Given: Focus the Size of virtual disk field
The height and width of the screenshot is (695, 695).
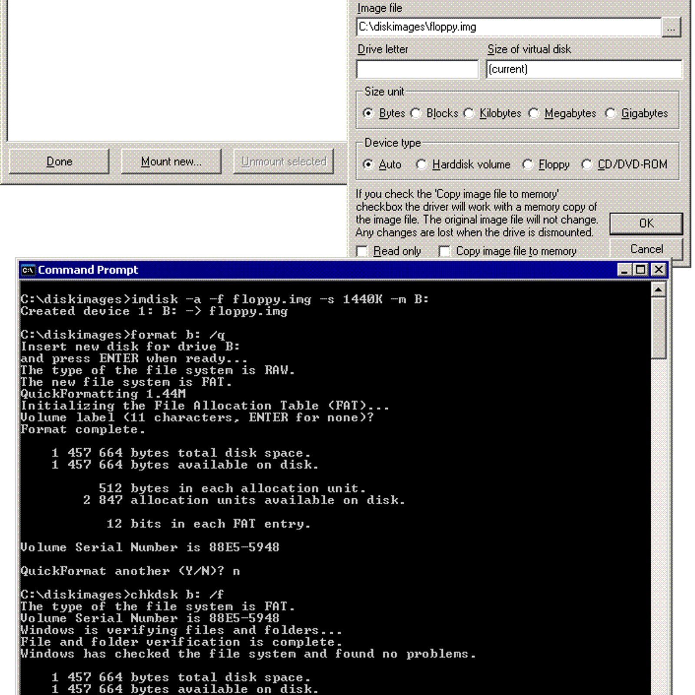Looking at the screenshot, I should tap(584, 69).
